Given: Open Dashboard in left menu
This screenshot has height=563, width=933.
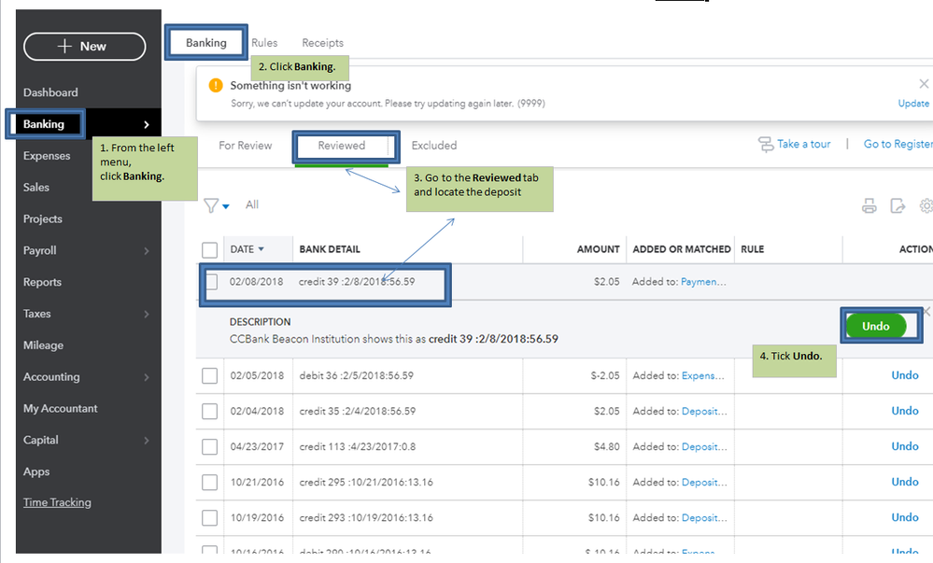Looking at the screenshot, I should click(50, 92).
